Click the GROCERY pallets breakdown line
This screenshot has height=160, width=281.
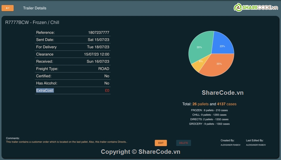click(x=209, y=124)
